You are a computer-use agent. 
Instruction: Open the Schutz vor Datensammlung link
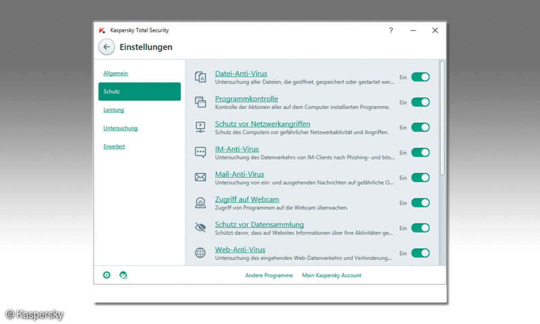click(260, 225)
